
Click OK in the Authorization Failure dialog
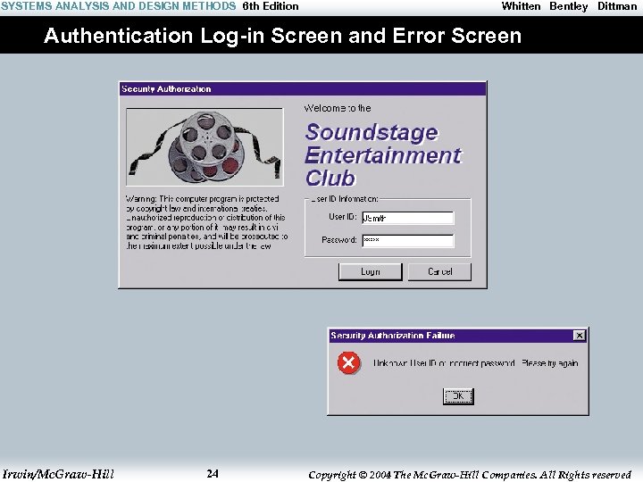(458, 396)
